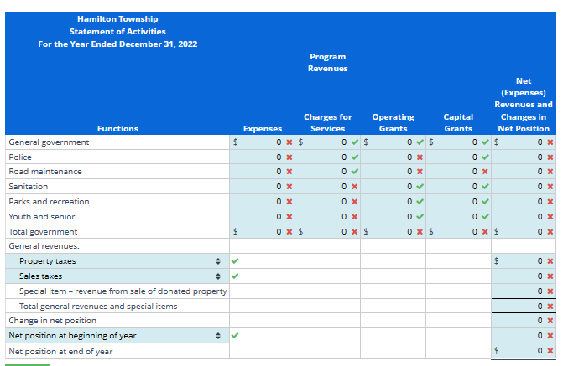Click Youth and senior Expenses input field

(x=262, y=217)
